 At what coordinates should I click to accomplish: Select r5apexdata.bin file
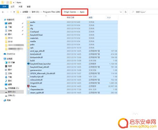(x=72, y=90)
